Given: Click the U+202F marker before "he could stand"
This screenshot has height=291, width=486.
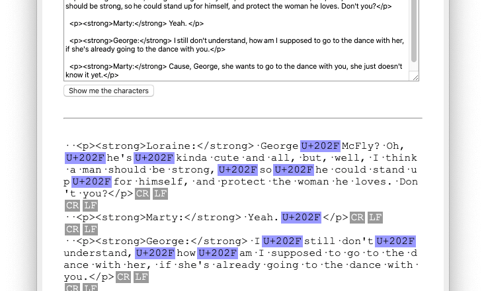Looking at the screenshot, I should [294, 170].
